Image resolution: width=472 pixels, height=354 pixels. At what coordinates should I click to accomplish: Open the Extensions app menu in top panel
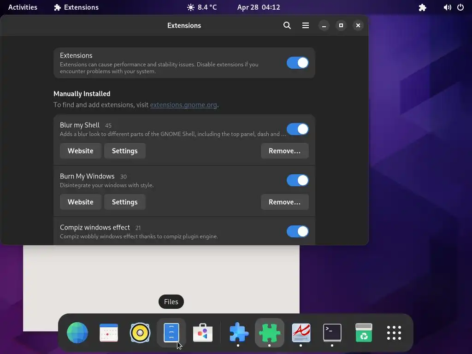click(x=76, y=7)
